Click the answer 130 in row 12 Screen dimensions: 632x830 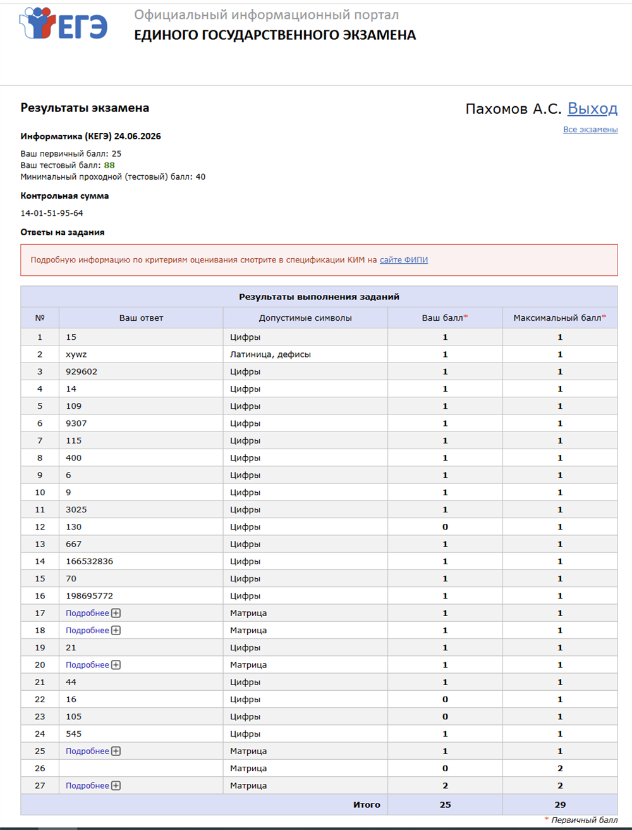(73, 527)
